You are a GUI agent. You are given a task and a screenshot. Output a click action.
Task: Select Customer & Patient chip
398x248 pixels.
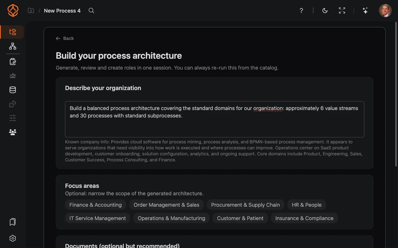(x=240, y=218)
